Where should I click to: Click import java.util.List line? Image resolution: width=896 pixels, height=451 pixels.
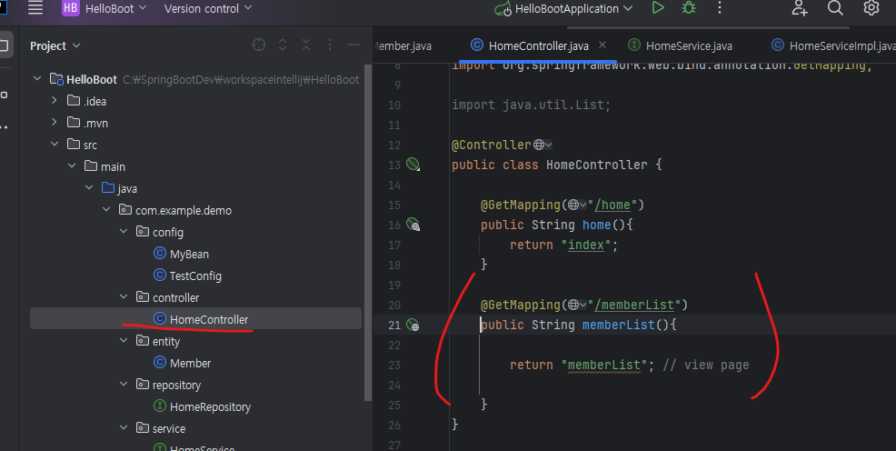click(531, 105)
